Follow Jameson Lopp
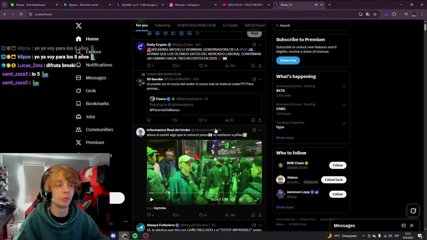Viewport: 427px width, 240px height. click(x=338, y=194)
